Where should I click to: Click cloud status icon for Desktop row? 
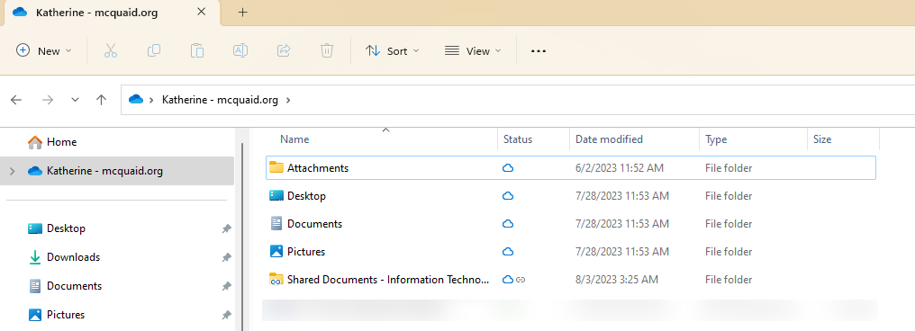point(508,196)
